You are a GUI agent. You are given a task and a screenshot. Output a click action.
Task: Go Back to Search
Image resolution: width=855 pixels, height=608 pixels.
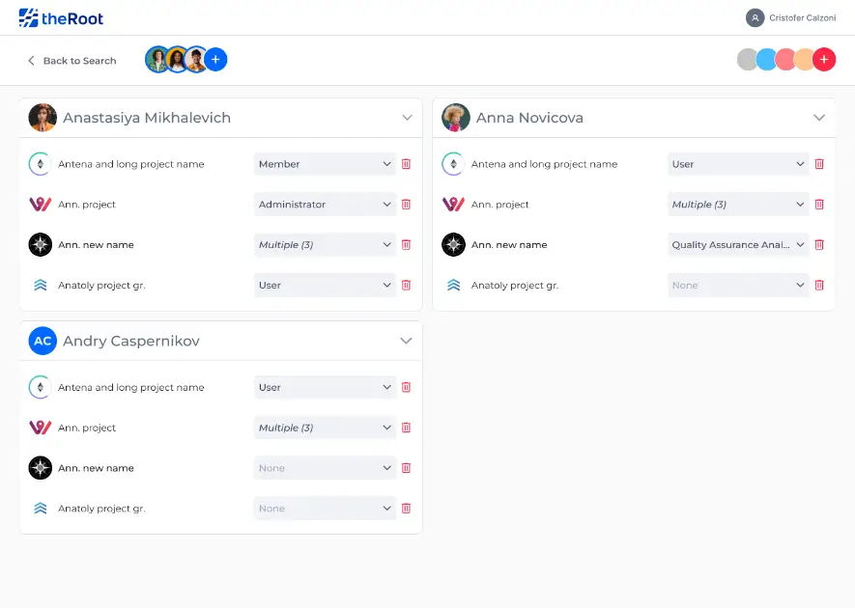click(x=71, y=61)
